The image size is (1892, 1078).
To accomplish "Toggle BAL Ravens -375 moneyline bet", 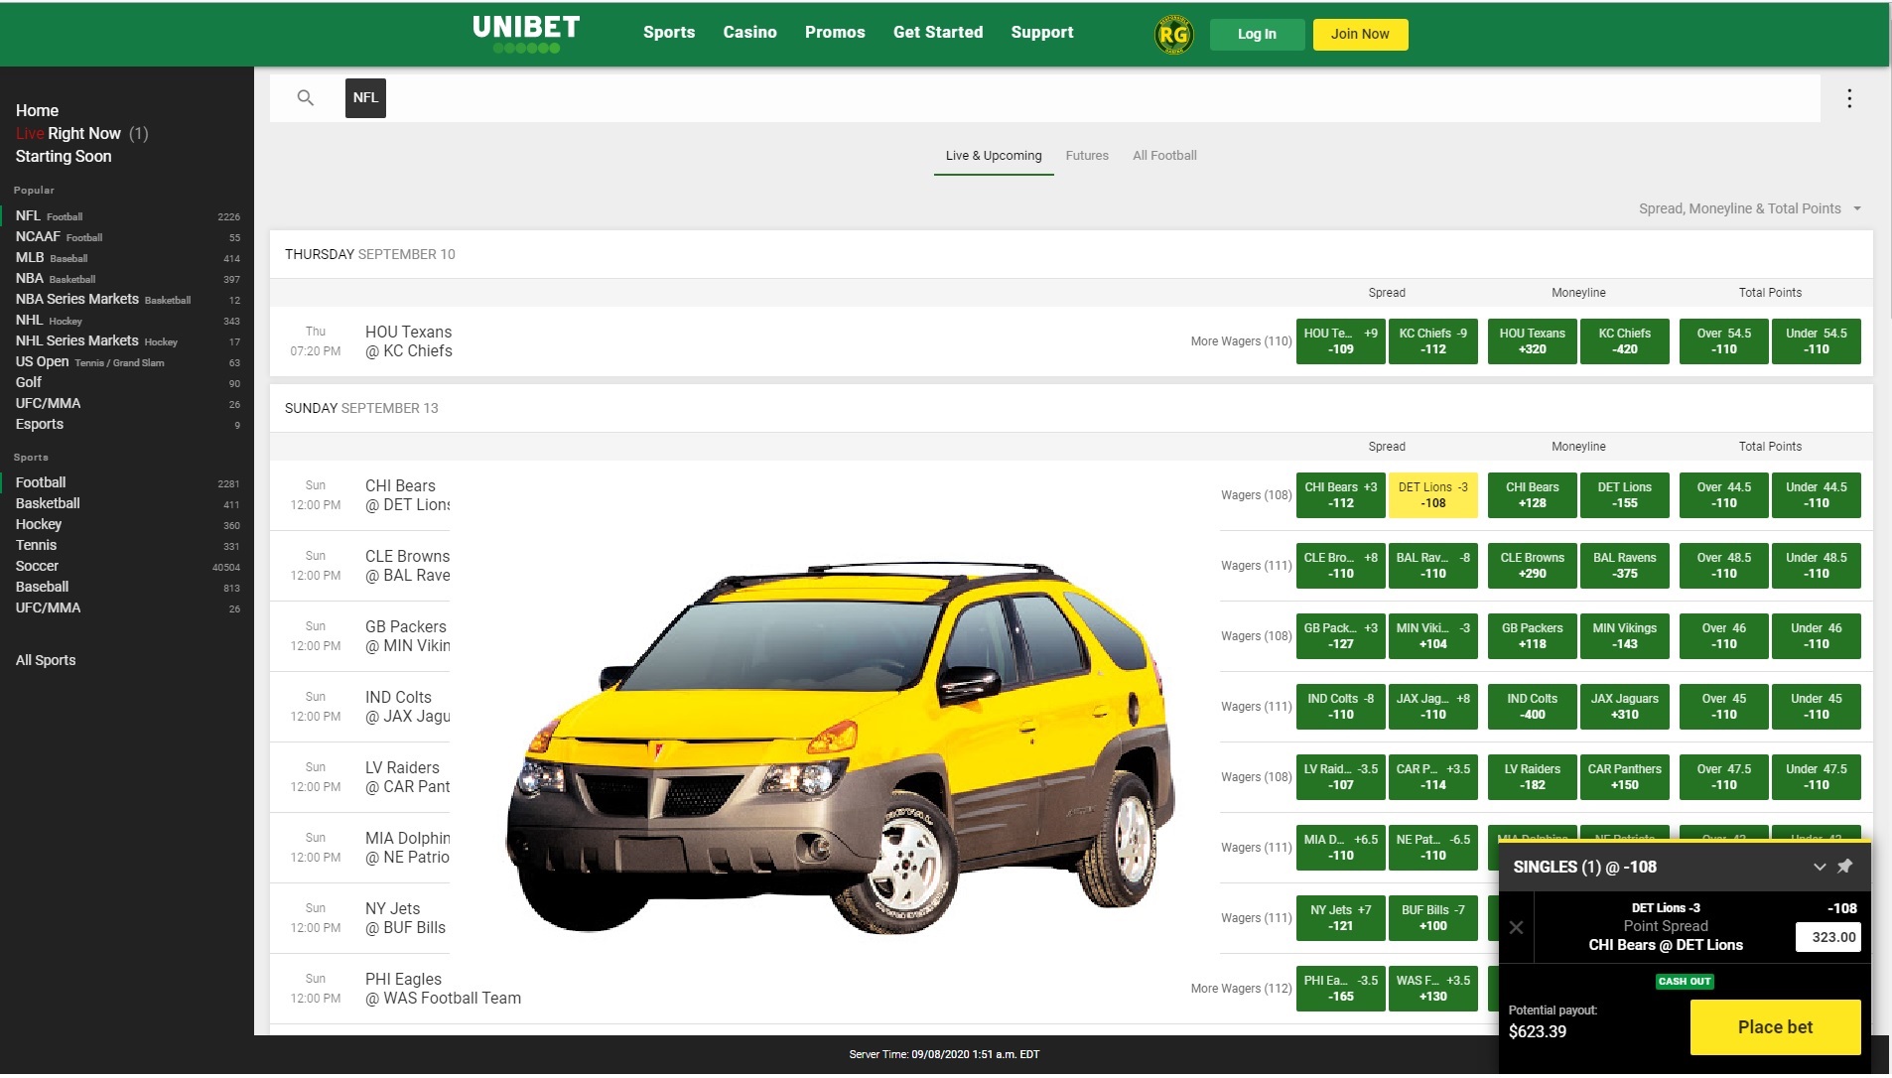I will [x=1624, y=566].
